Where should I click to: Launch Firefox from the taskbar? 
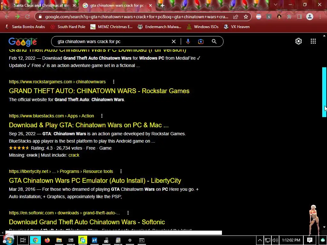(47, 240)
